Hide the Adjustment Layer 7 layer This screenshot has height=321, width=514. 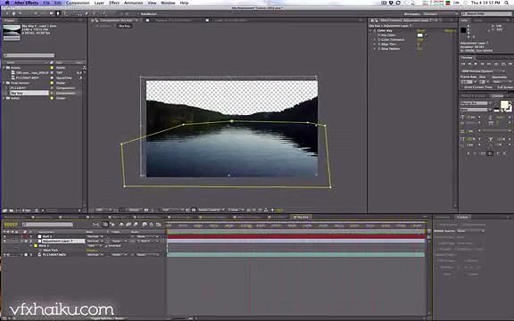(4, 241)
